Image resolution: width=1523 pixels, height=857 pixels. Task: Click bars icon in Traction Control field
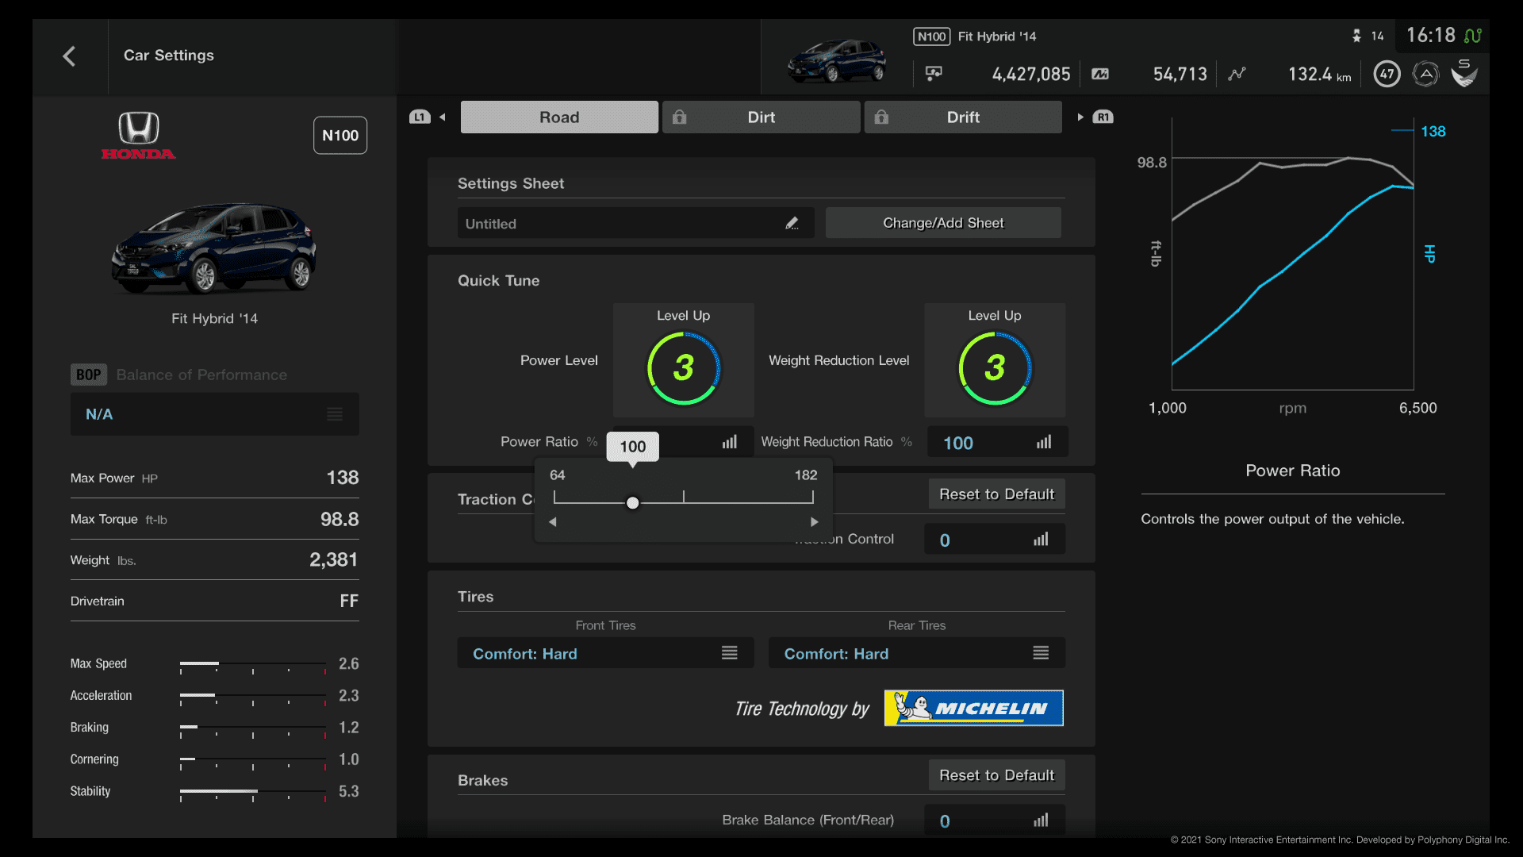(x=1041, y=540)
